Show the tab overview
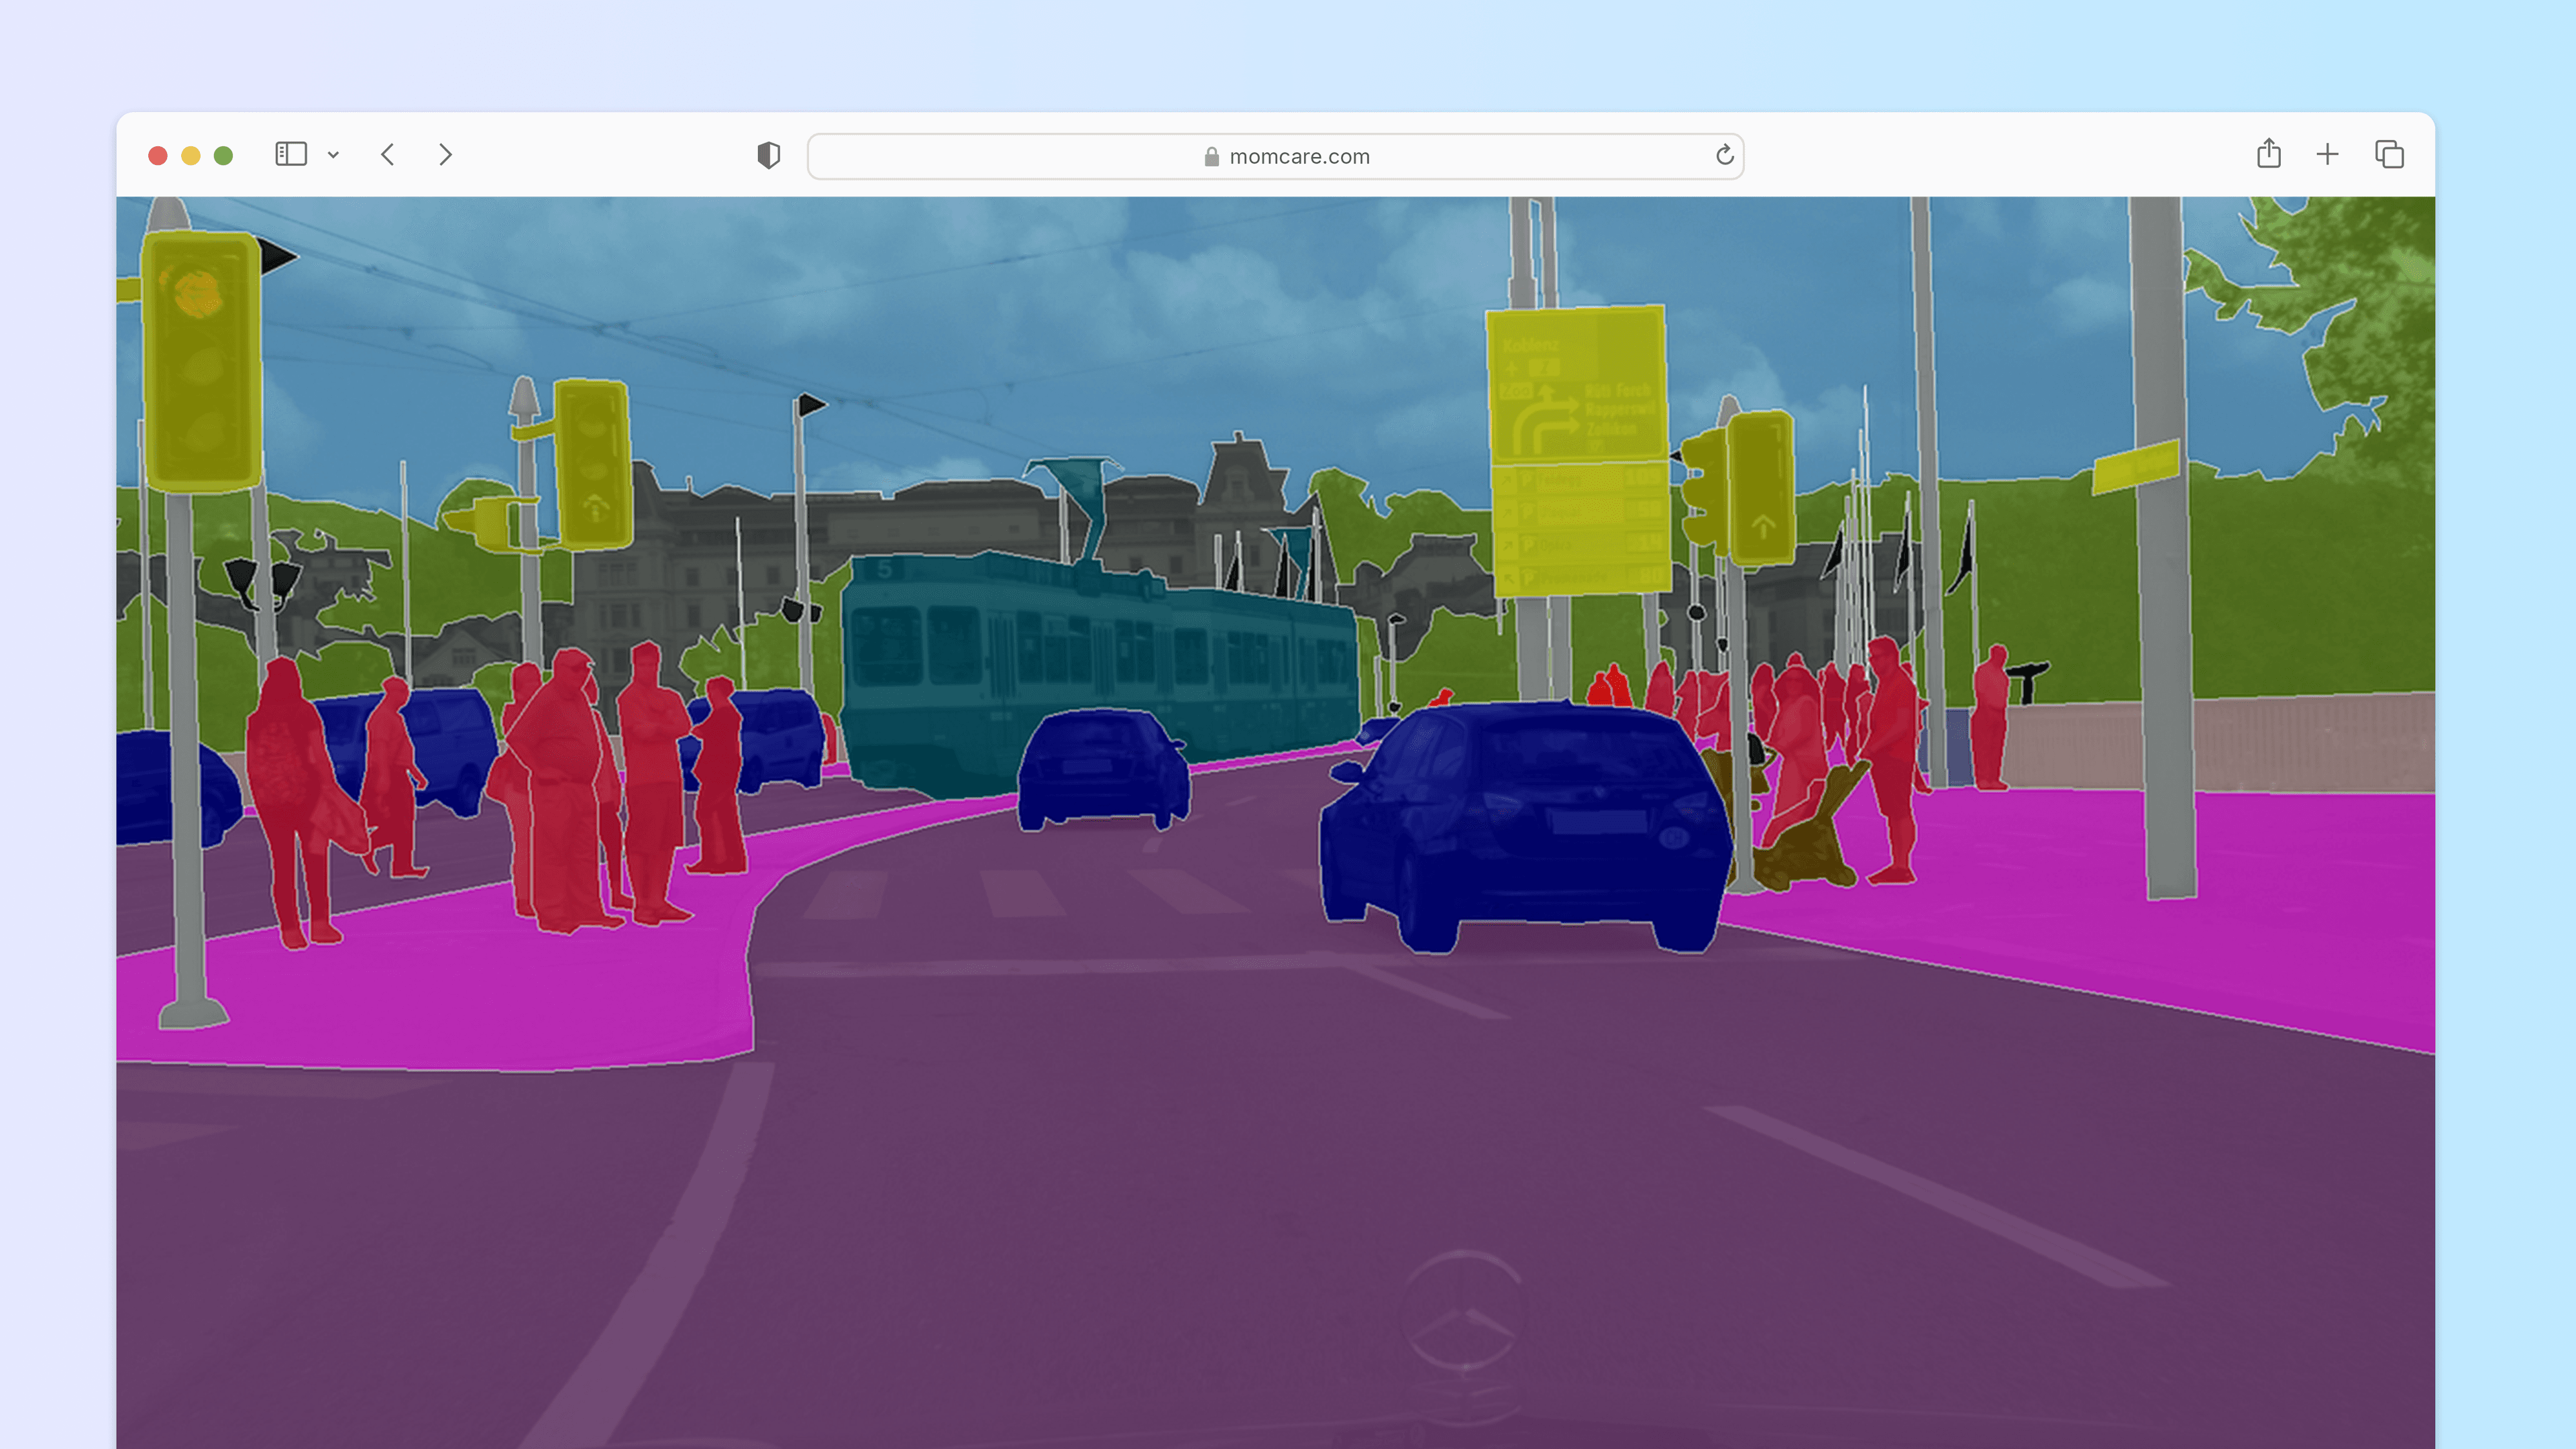 2389,155
